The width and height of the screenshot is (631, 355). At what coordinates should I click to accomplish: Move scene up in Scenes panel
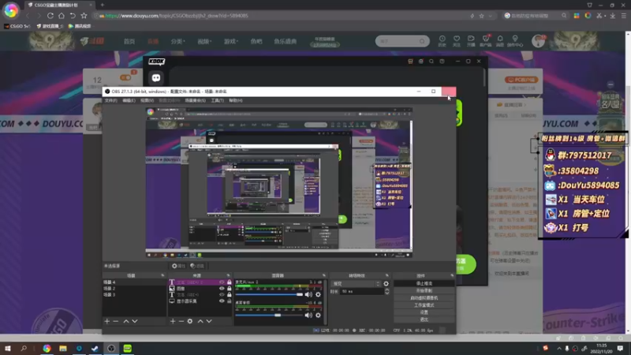[126, 321]
